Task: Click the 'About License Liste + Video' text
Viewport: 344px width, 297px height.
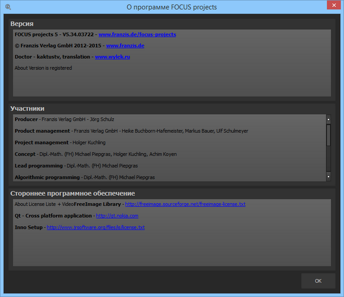Action: tap(44, 204)
